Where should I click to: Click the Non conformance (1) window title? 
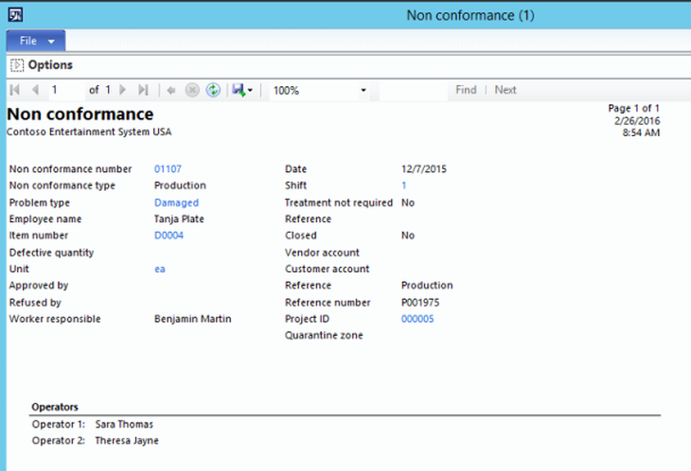(x=470, y=15)
